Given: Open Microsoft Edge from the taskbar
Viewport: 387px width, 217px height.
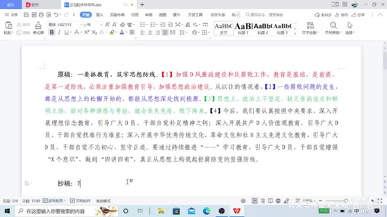Looking at the screenshot, I should pyautogui.click(x=207, y=211).
